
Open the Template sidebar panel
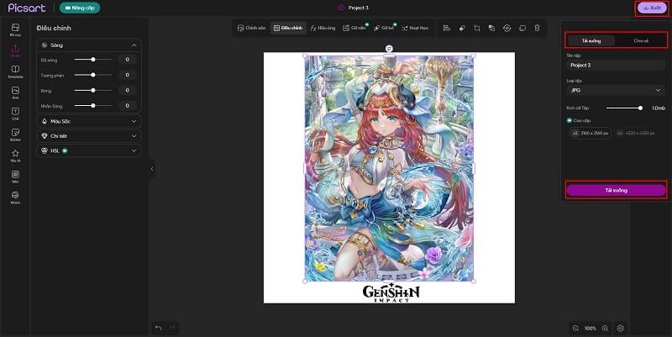(15, 71)
